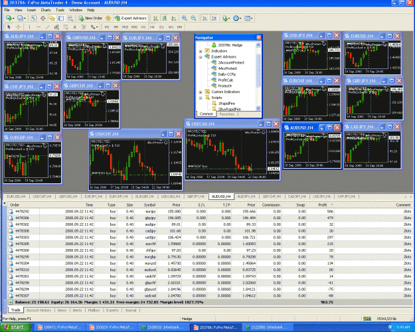Open the New Chart toolbar icon
This screenshot has width=415, height=332.
(x=9, y=19)
